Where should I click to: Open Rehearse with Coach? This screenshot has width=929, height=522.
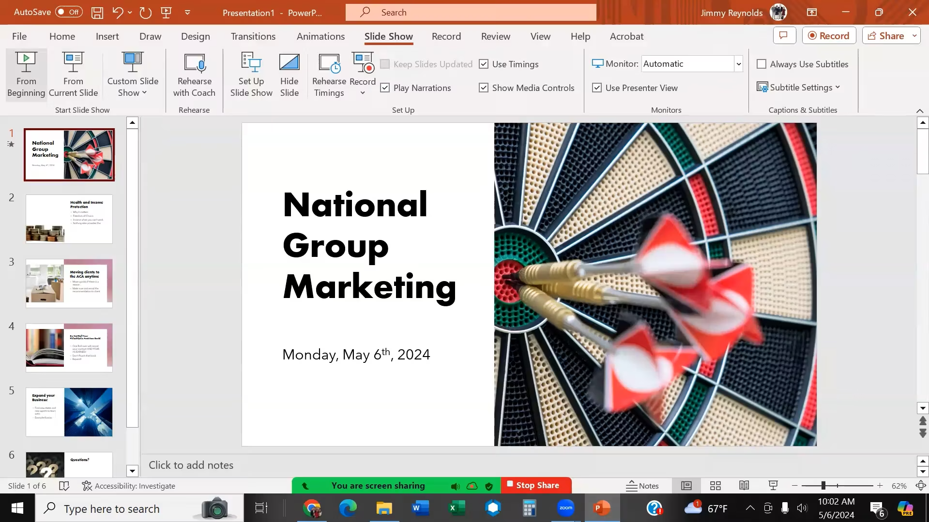pos(194,75)
